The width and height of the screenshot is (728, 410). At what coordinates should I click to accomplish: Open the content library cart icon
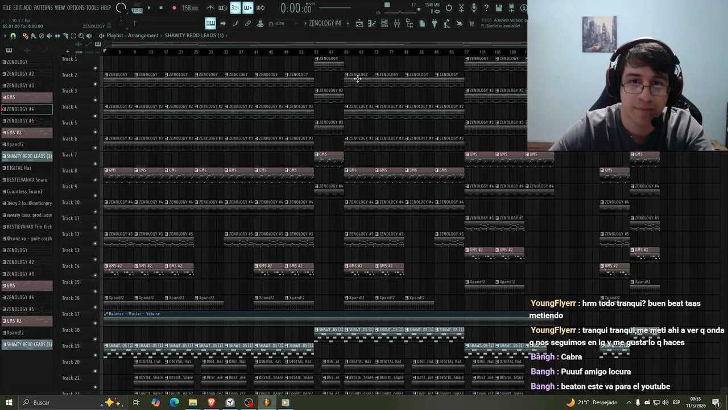(x=472, y=23)
